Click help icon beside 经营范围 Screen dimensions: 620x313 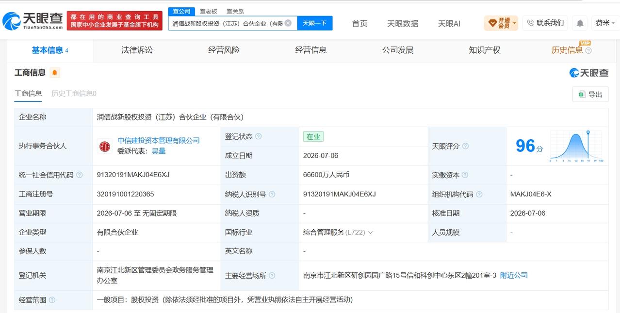coord(52,300)
